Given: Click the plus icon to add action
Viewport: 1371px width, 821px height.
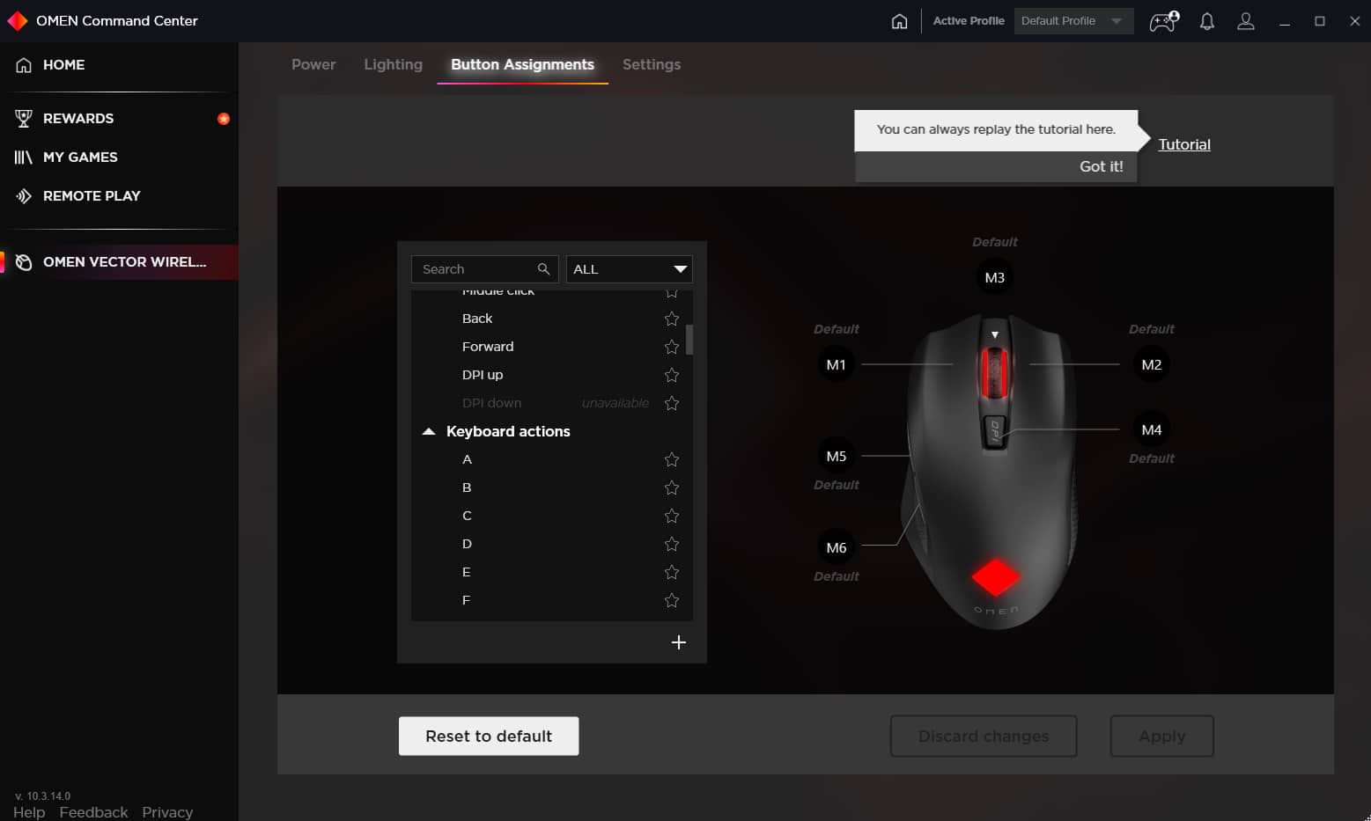Looking at the screenshot, I should coord(678,642).
